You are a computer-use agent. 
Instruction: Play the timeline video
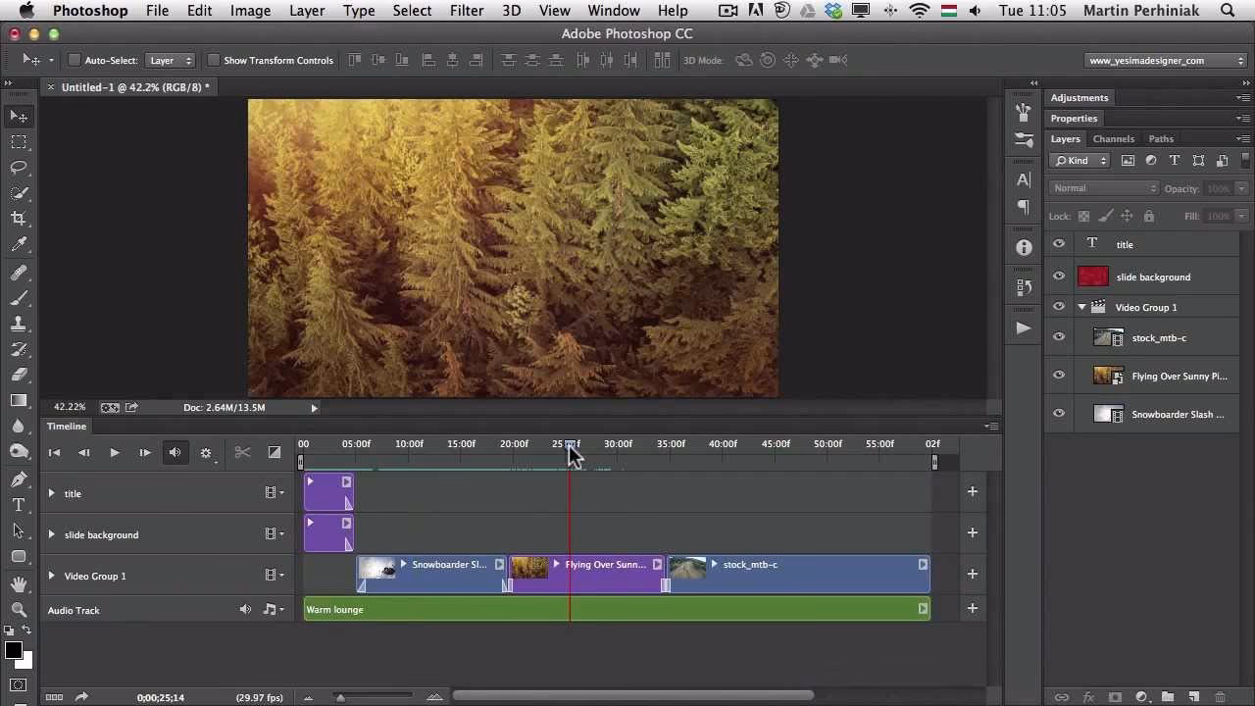pos(114,452)
